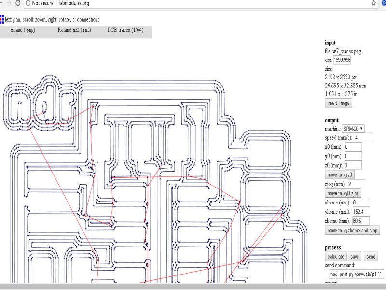Click the send command text field
The width and height of the screenshot is (386, 290).
coord(356,274)
